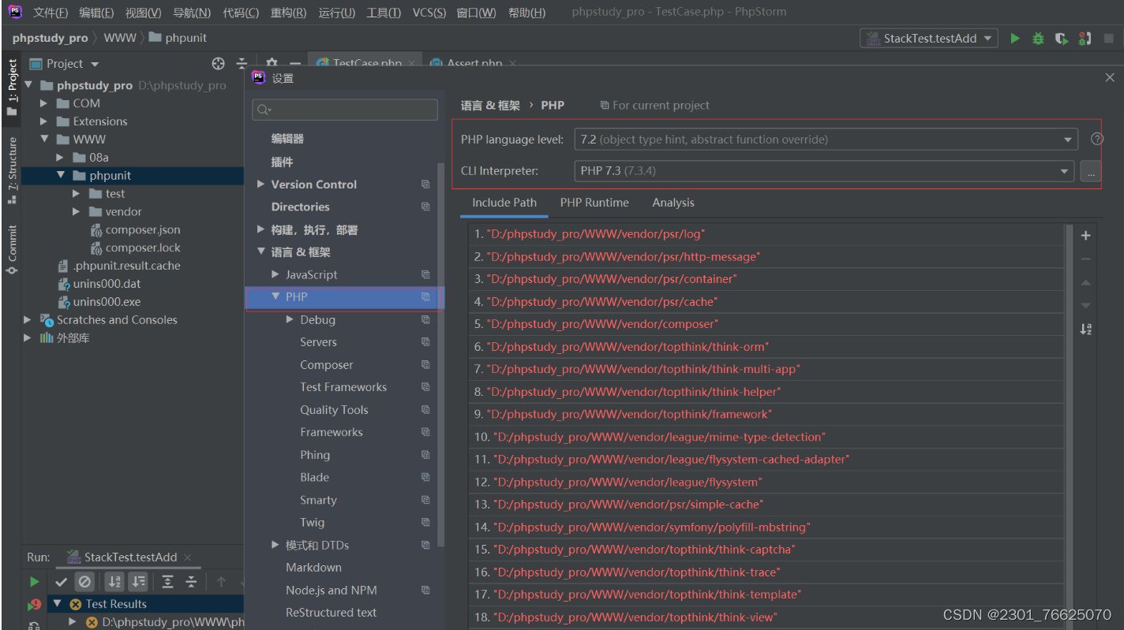
Task: Sort include paths alphabetically
Action: coord(1086,329)
